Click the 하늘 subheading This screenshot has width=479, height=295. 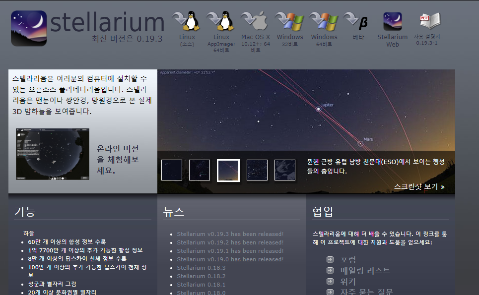click(29, 234)
